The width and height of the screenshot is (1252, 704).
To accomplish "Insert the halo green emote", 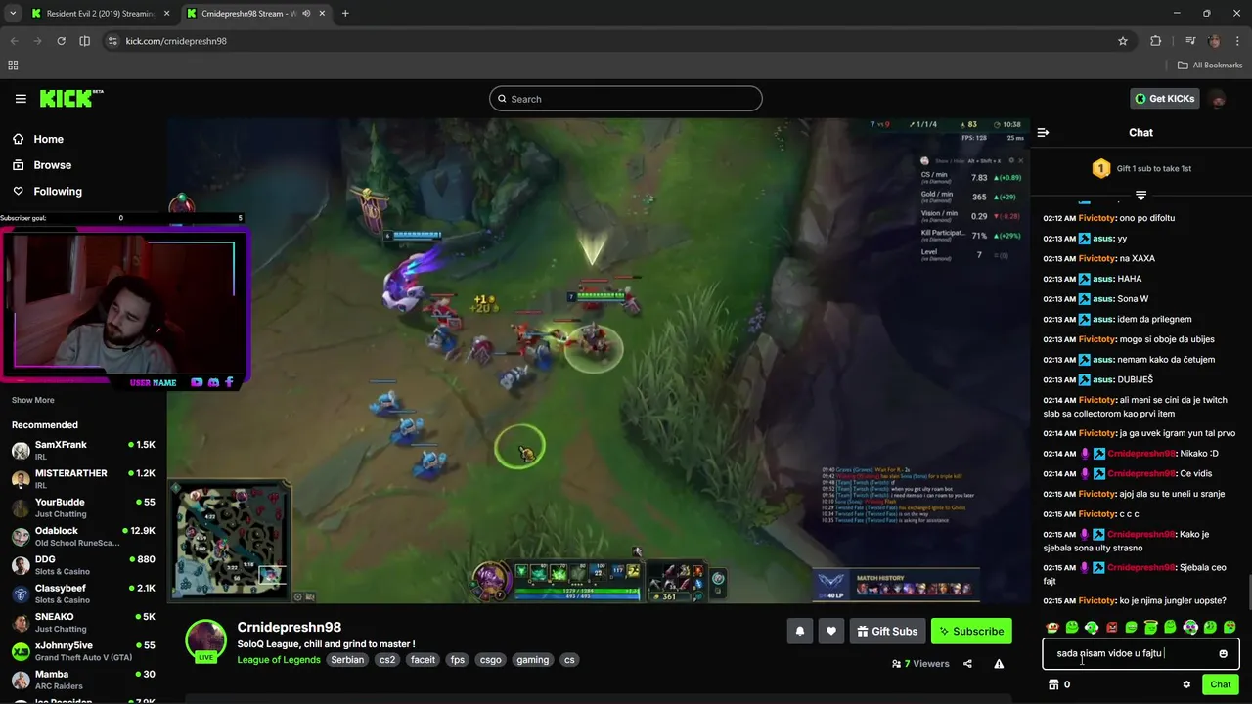I will (x=1151, y=627).
